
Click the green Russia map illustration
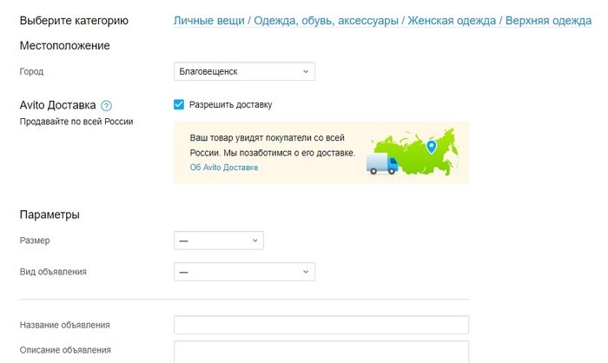415,152
